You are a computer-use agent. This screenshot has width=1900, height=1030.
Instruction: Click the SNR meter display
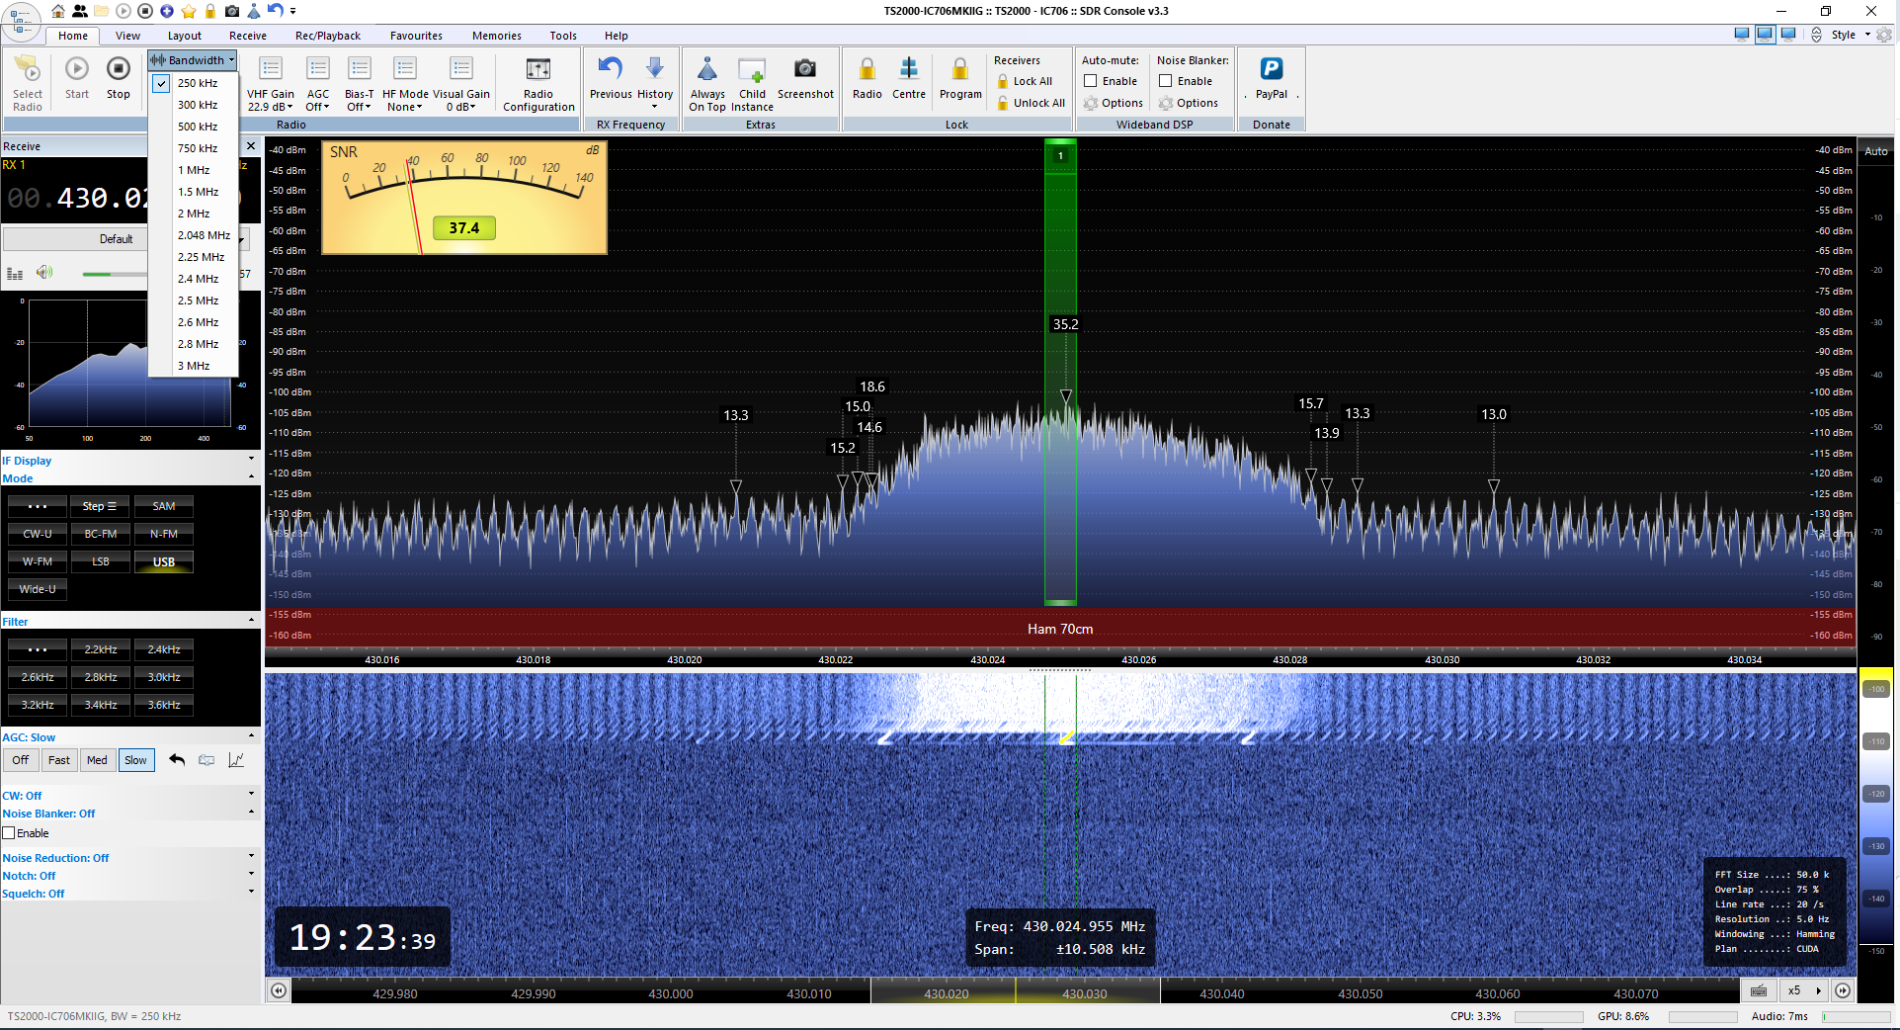pyautogui.click(x=464, y=198)
